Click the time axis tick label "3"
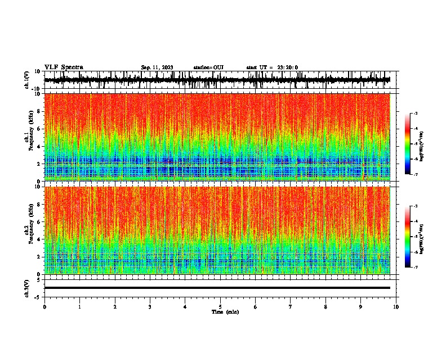The width and height of the screenshot is (446, 344). click(x=150, y=307)
